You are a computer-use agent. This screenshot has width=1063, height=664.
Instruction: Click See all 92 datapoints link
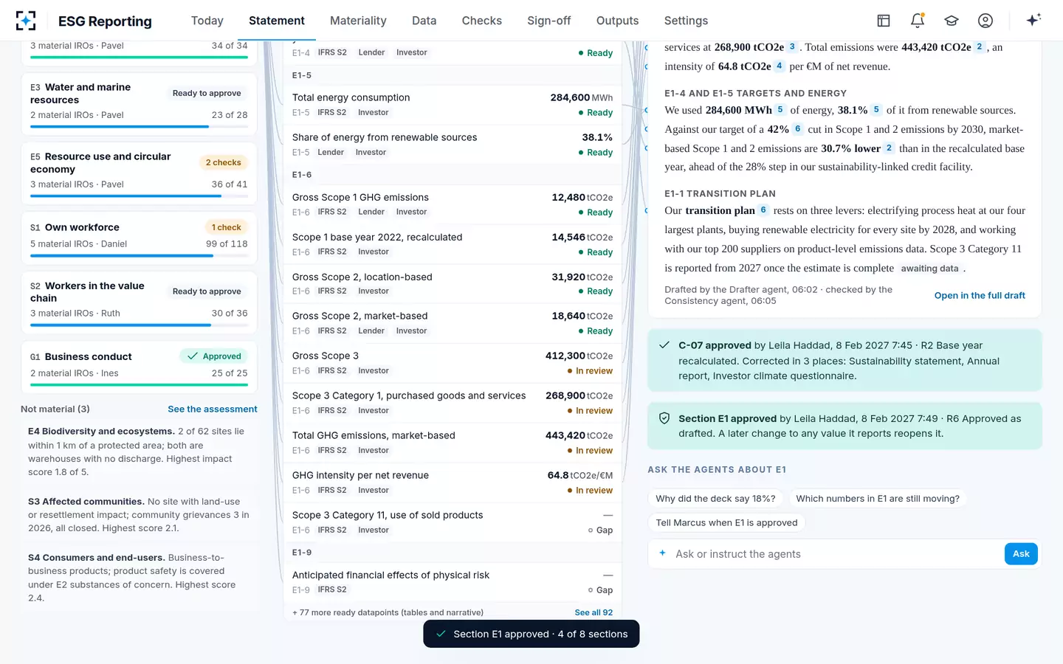coord(594,612)
